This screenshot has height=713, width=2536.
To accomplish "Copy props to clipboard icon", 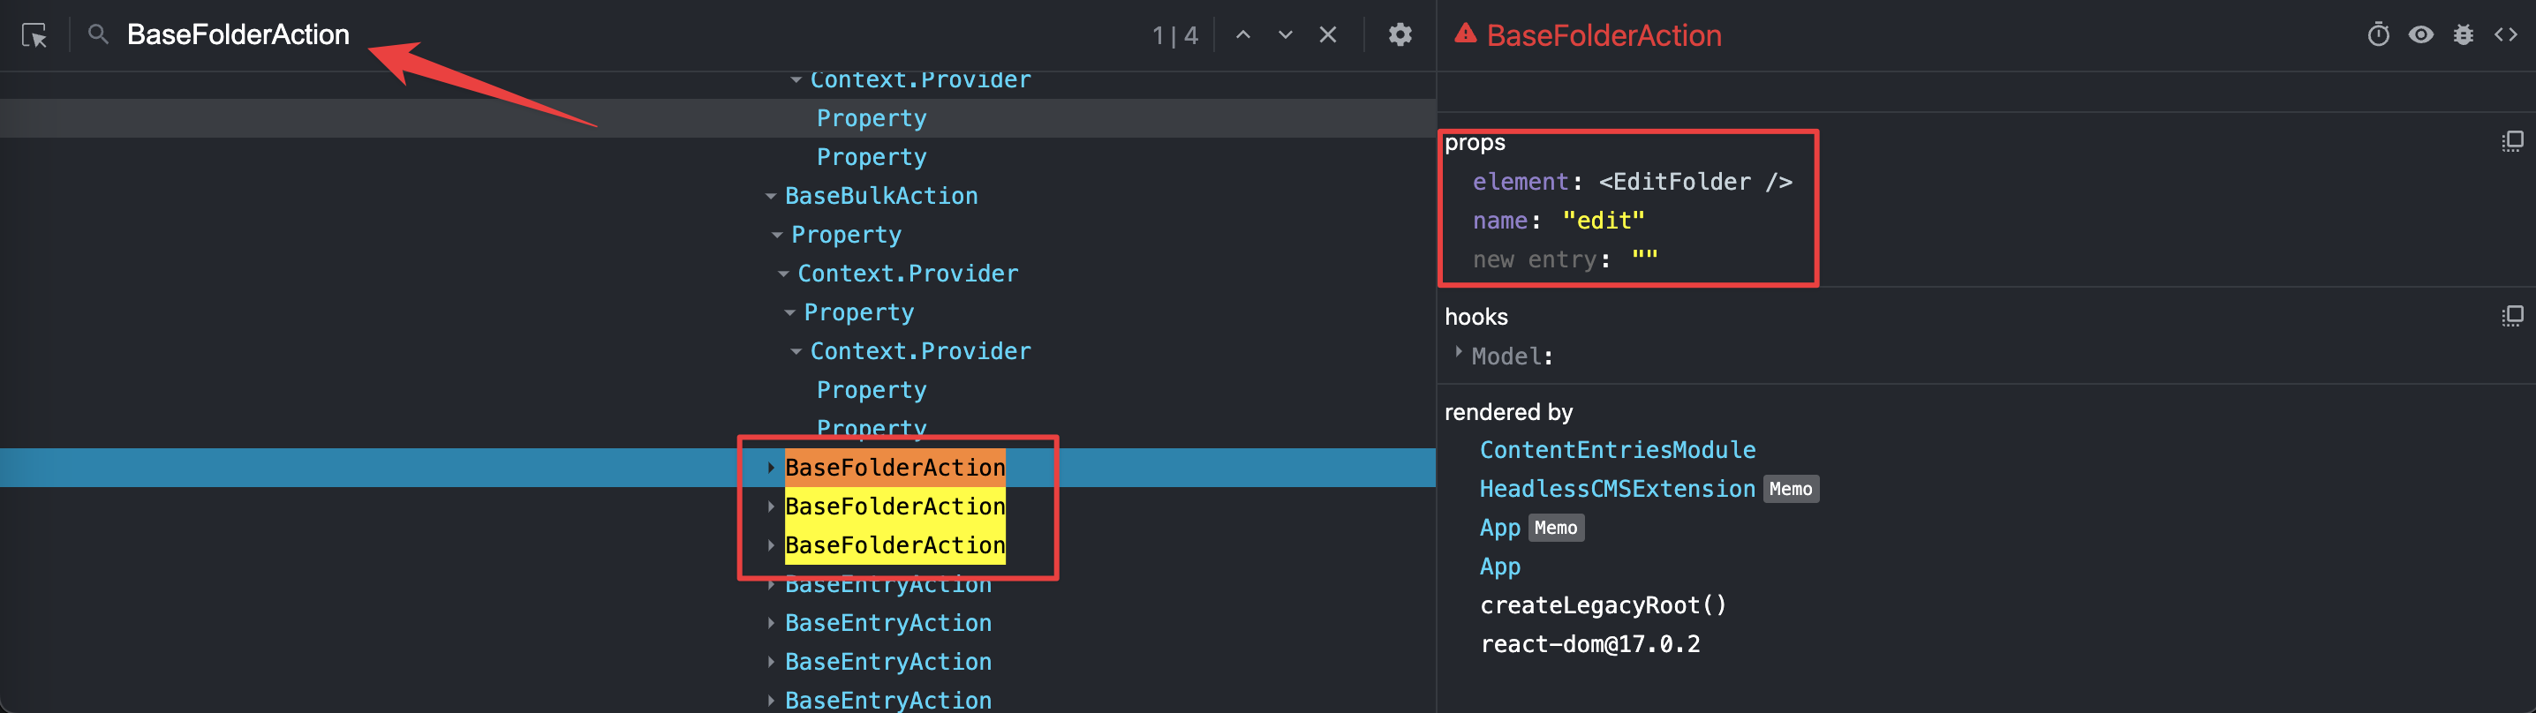I will point(2511,141).
